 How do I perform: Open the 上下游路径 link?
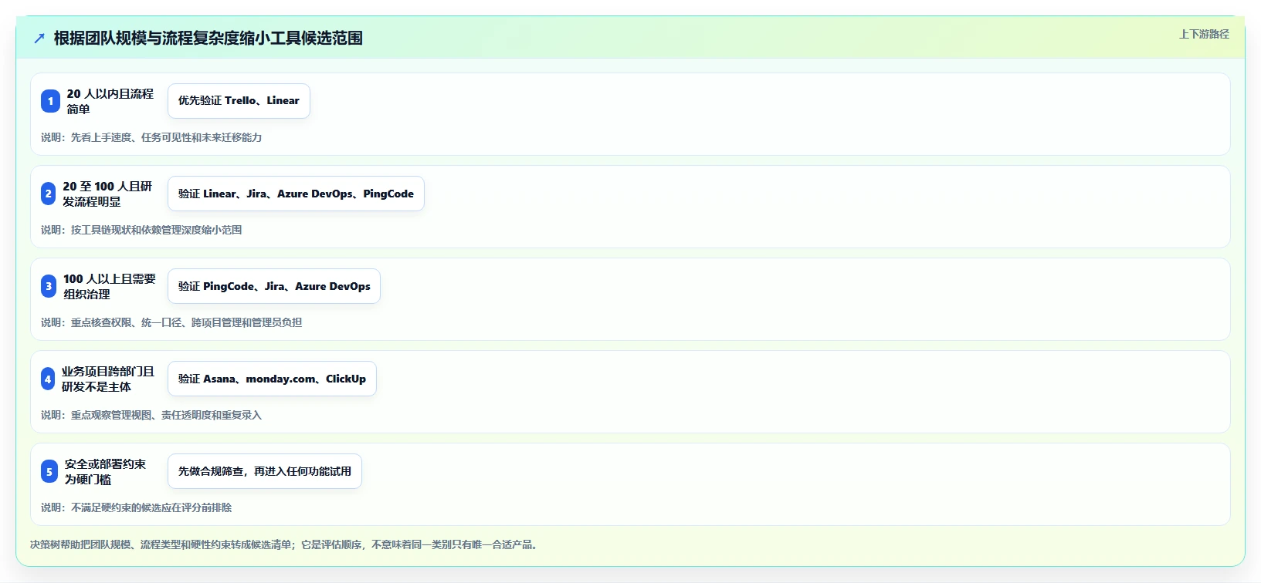click(1204, 34)
